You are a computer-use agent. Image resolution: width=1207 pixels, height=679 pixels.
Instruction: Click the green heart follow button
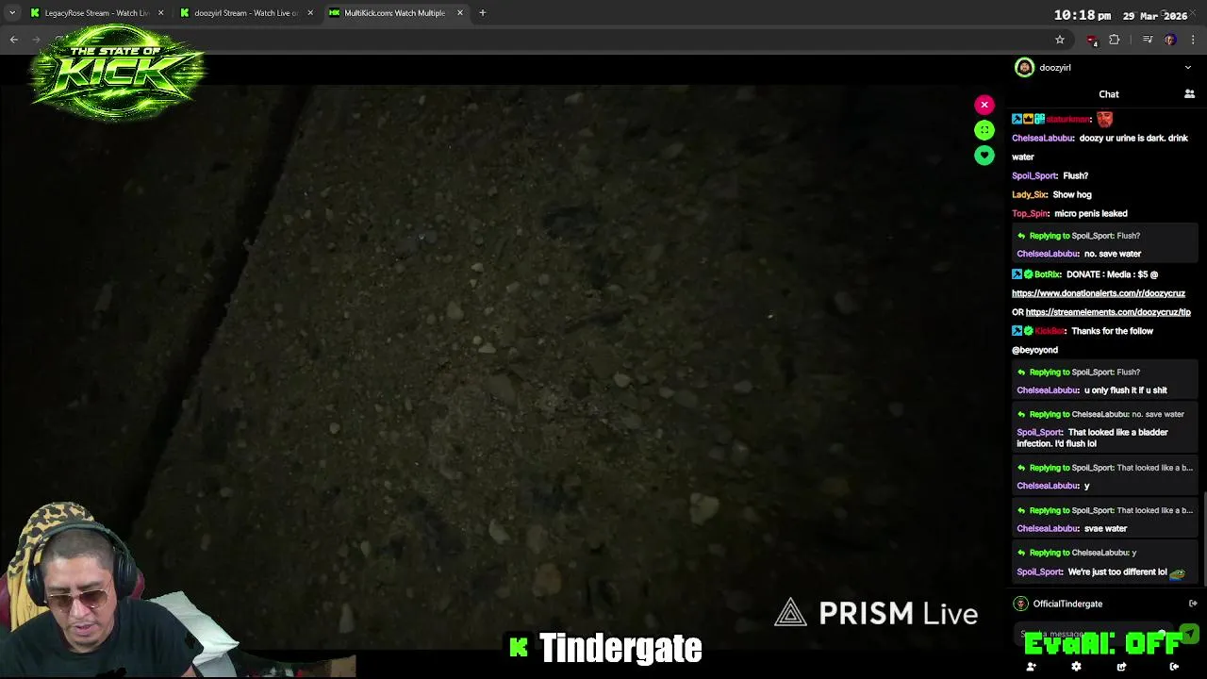pos(984,156)
